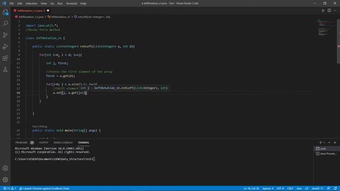Open errors and warnings count in status bar
Viewport: 340px width, 191px height.
pos(10,188)
